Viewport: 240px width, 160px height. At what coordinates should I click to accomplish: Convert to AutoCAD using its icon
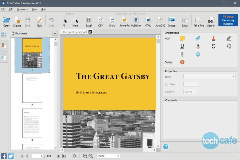tap(160, 22)
